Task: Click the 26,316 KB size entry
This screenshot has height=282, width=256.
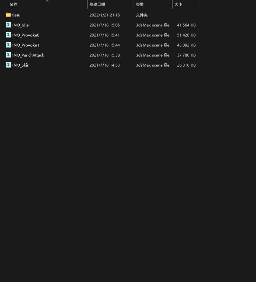Action: point(186,65)
